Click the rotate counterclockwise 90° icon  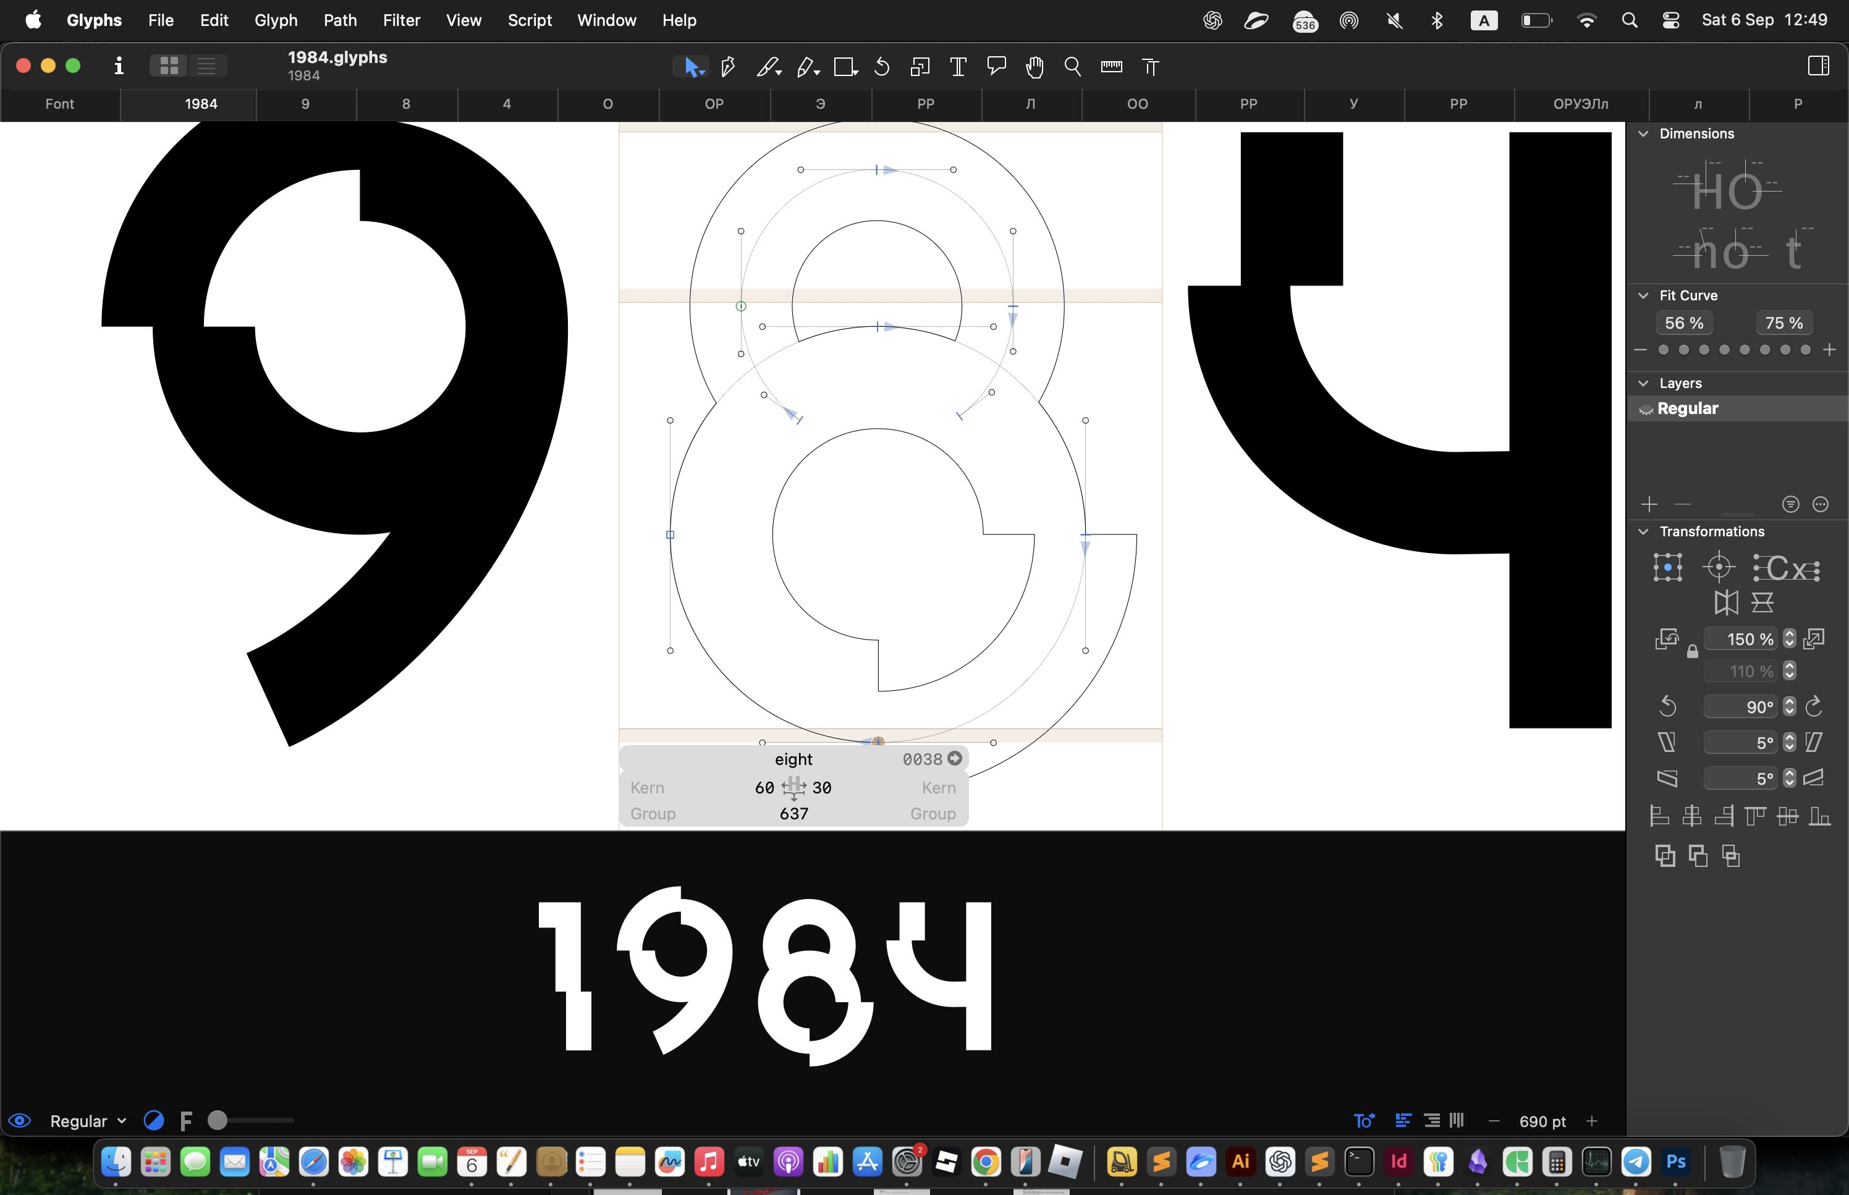[1668, 706]
